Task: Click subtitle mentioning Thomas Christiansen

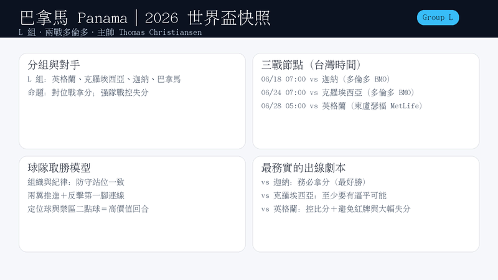Action: pos(110,32)
